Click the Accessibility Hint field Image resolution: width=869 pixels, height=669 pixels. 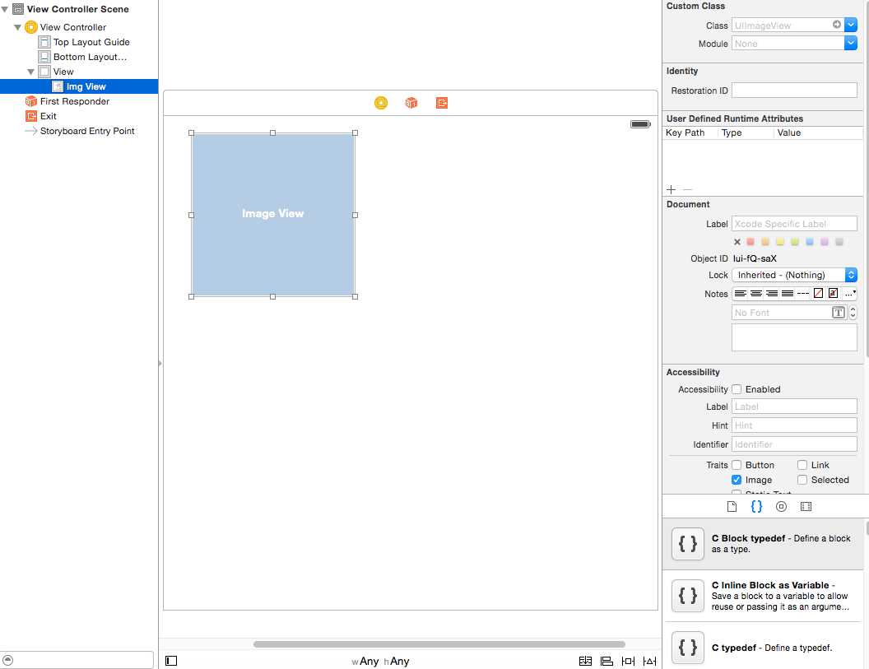[794, 425]
